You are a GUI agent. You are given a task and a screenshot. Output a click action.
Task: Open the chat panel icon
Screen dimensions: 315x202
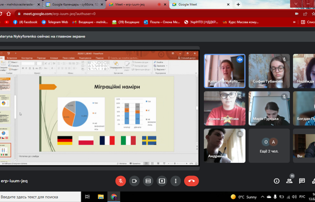[302, 181]
